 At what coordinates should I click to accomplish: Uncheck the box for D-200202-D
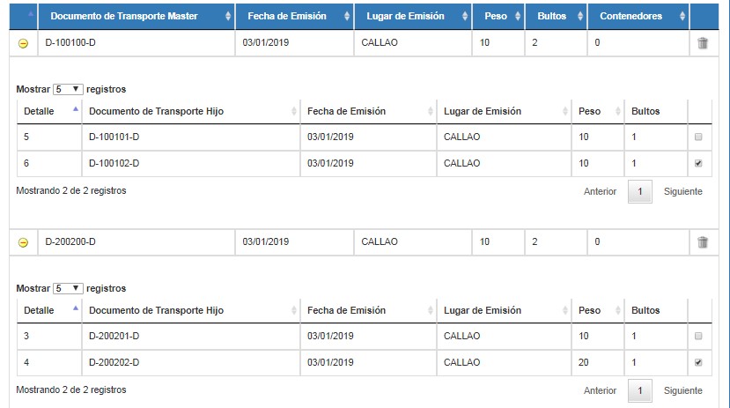(698, 363)
